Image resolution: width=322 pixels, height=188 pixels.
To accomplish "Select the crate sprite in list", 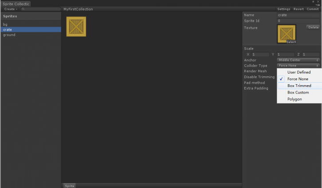I will 31,30.
